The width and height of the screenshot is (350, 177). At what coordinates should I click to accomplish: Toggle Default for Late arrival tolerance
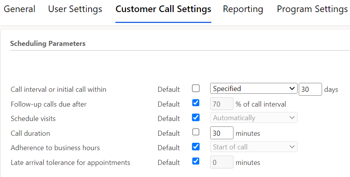tap(196, 161)
